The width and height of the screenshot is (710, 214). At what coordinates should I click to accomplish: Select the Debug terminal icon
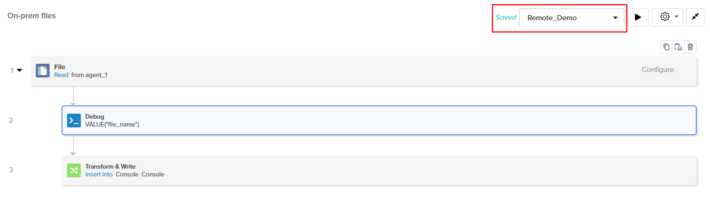(x=74, y=121)
